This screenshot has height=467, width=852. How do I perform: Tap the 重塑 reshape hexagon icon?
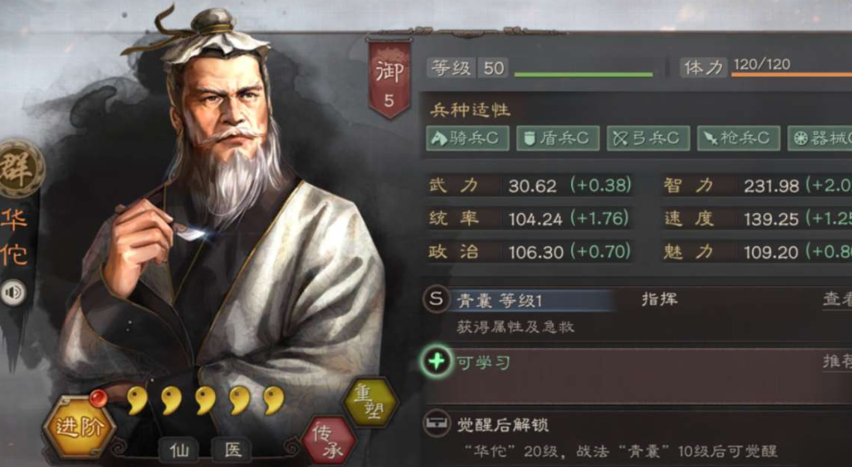point(370,404)
